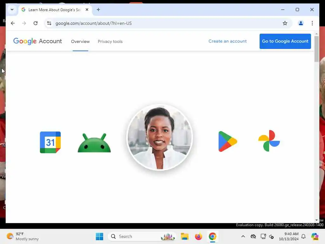Open a new browser tab
This screenshot has height=244, width=325.
point(98,10)
